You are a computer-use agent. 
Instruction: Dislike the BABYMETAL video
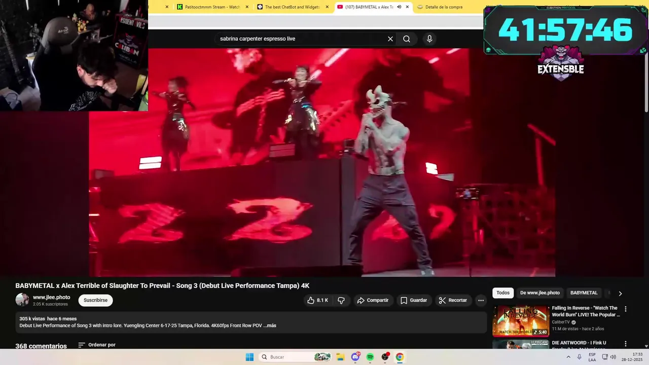point(341,301)
